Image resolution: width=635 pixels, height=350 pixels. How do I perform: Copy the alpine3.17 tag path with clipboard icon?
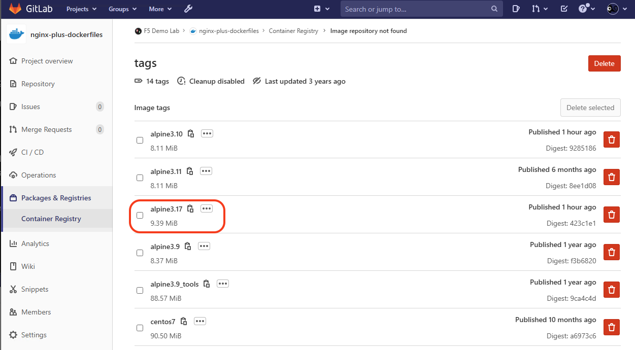tap(190, 208)
